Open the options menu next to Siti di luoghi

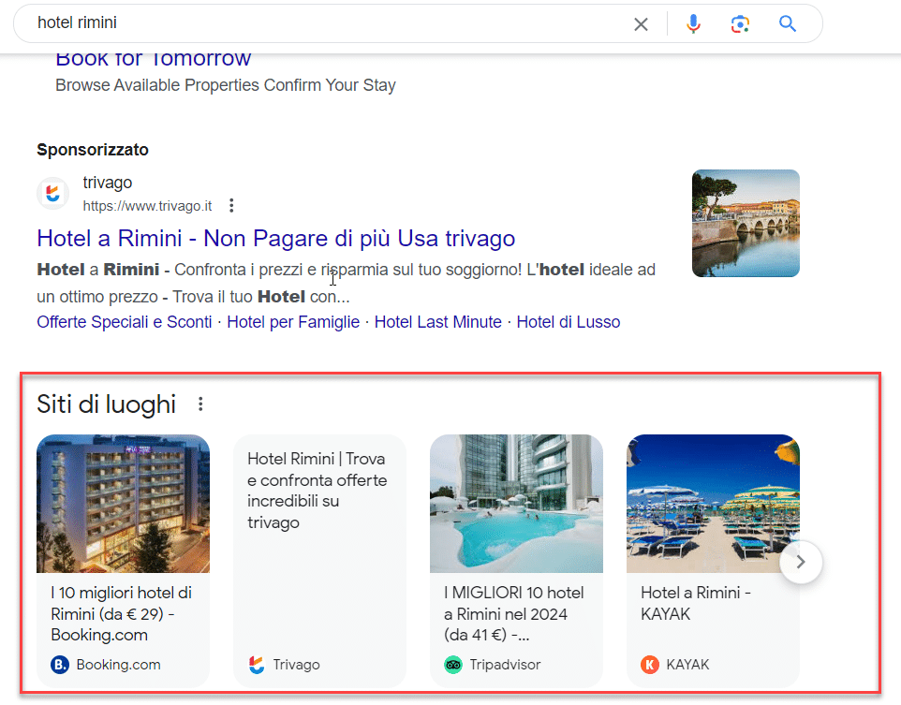(200, 404)
